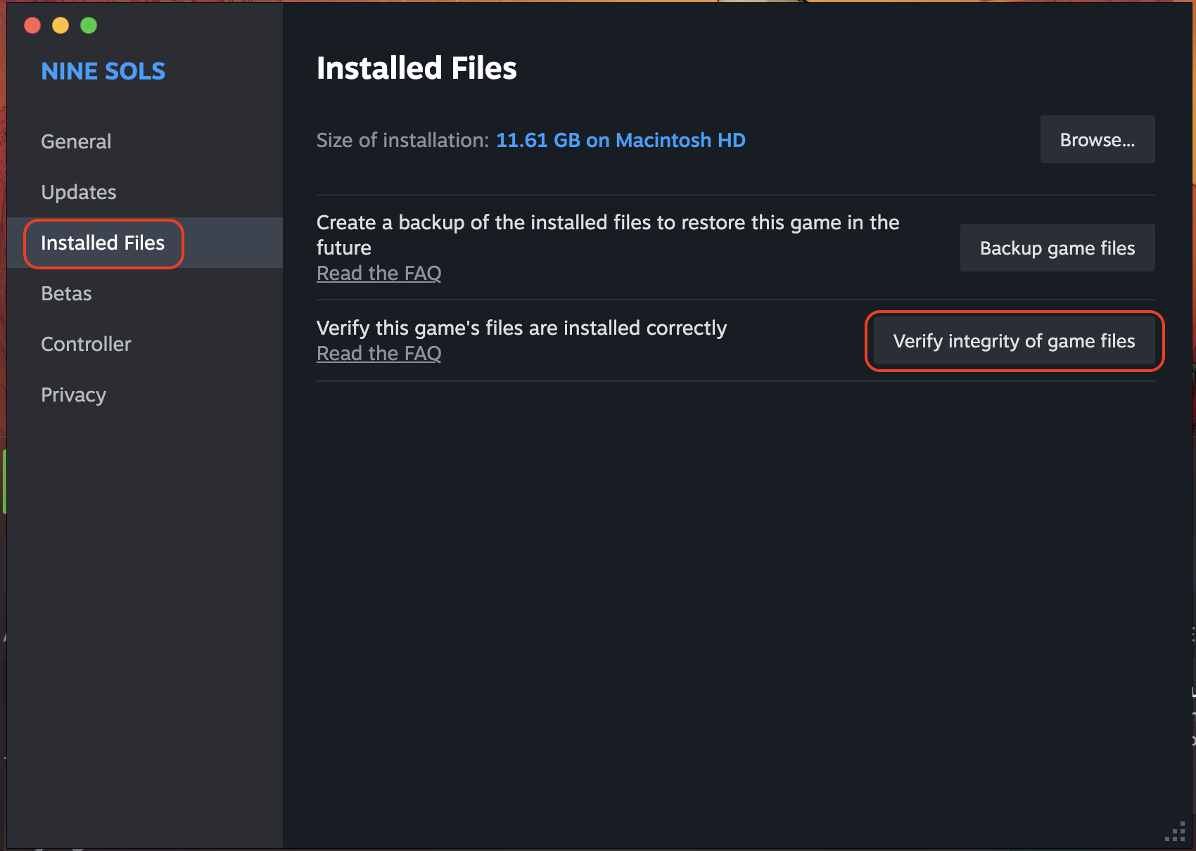Click the green zoom traffic light

coord(89,25)
